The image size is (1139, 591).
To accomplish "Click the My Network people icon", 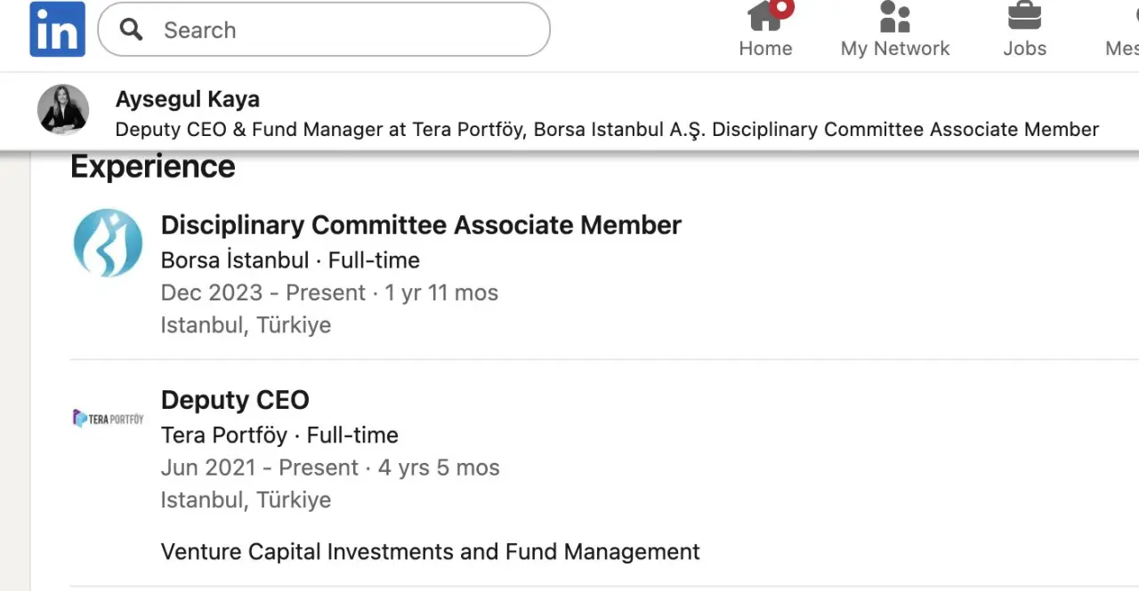I will [894, 16].
